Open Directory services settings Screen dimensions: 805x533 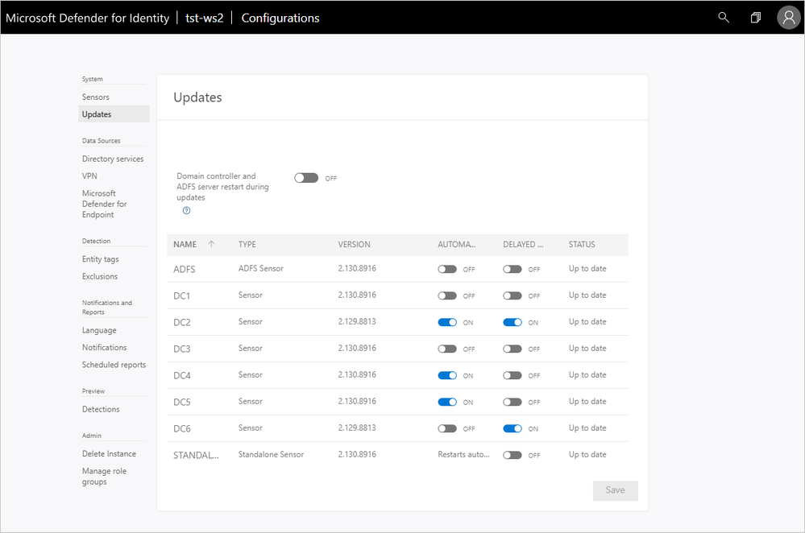[113, 159]
